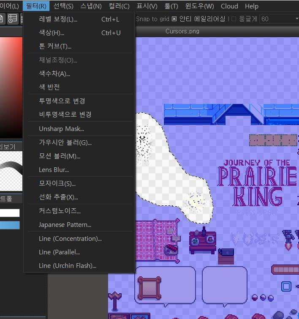Screen dimensions: 299x319
Task: Open 모자이크(S)... filter
Action: tap(79, 183)
